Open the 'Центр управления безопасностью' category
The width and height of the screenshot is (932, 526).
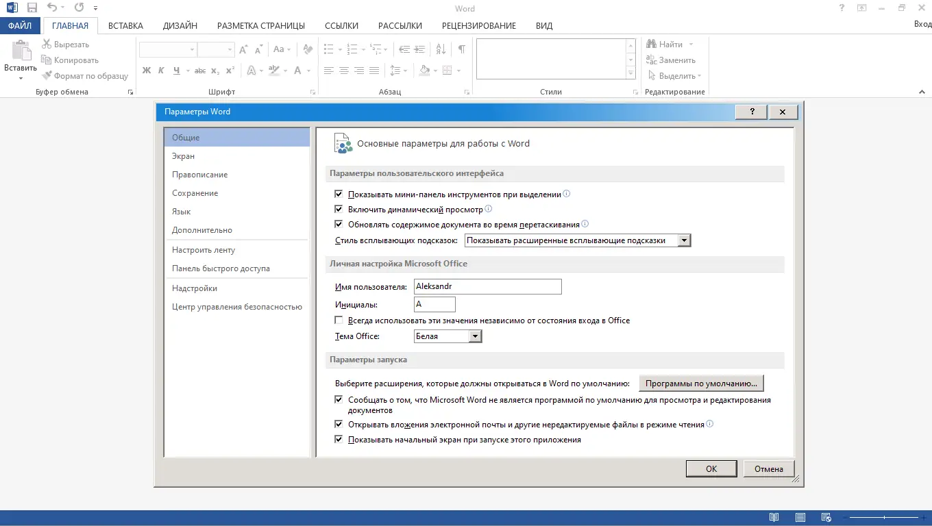(x=237, y=307)
